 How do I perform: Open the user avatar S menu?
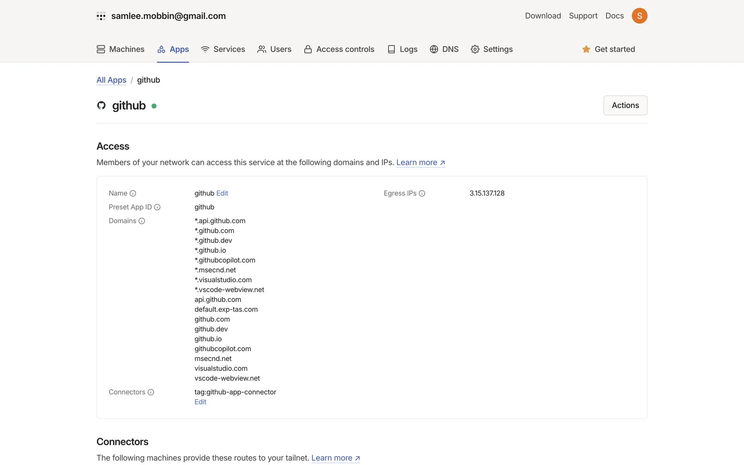[x=639, y=16]
